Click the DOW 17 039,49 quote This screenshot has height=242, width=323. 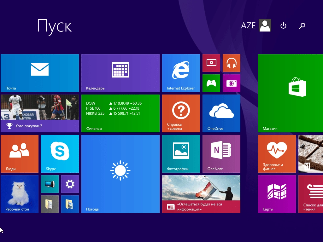pos(114,103)
